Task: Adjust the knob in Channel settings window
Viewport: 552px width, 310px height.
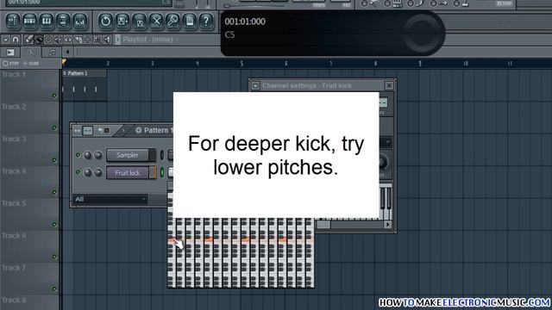Action: pyautogui.click(x=383, y=163)
